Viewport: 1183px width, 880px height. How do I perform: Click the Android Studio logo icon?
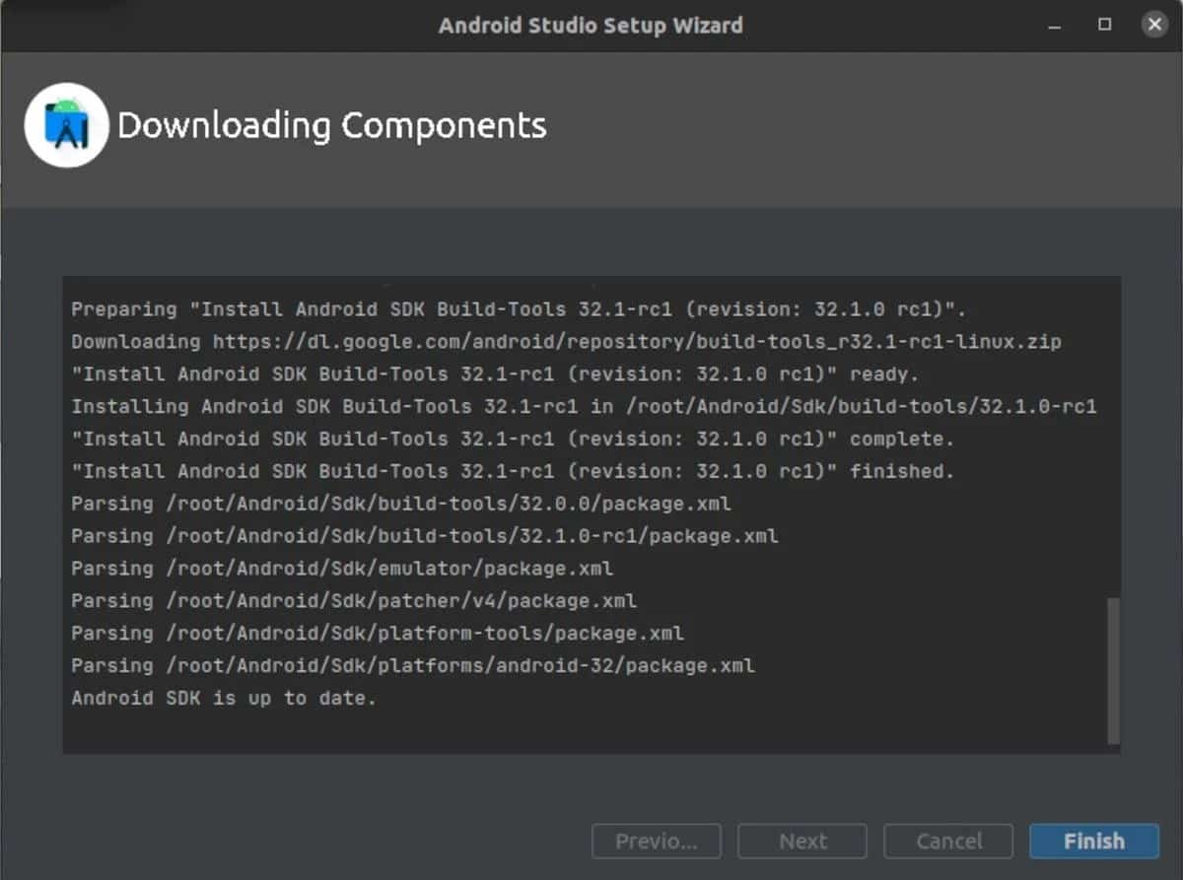(x=65, y=125)
